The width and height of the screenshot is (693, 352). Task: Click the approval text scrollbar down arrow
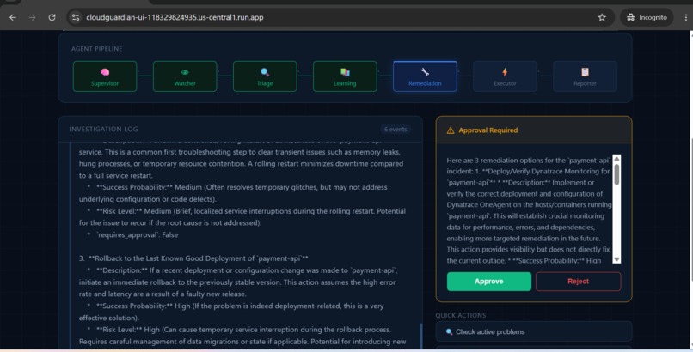616,260
